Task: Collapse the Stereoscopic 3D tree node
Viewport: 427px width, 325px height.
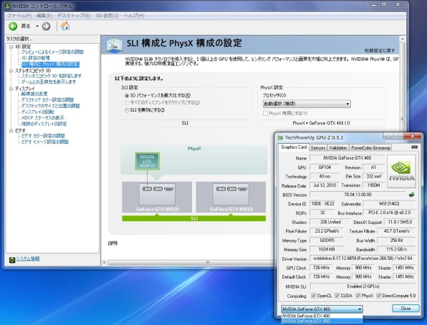Action: (11, 71)
